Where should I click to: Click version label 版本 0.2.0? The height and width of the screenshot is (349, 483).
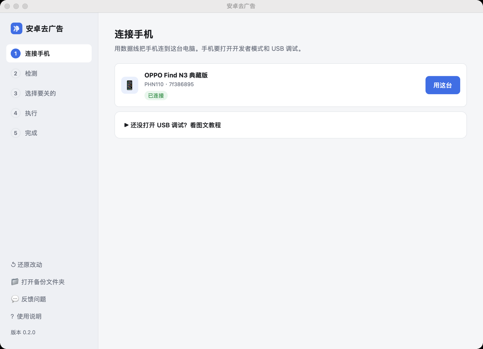[x=23, y=332]
